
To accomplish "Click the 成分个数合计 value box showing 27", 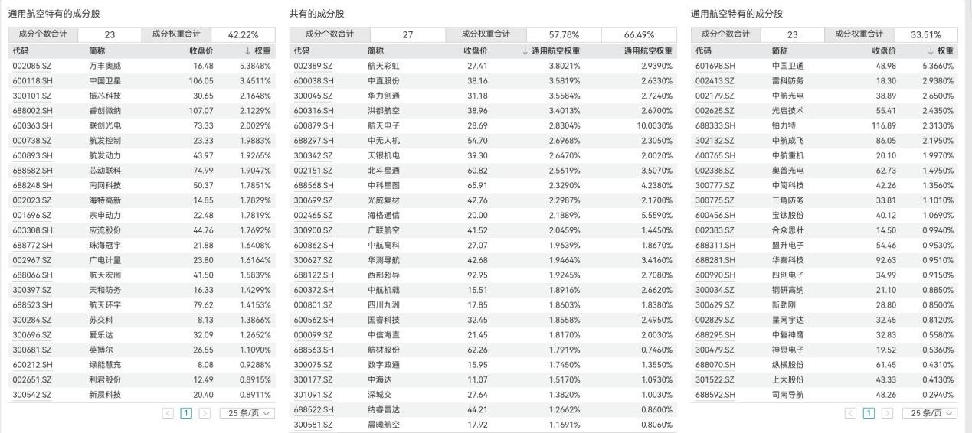I will coord(407,34).
